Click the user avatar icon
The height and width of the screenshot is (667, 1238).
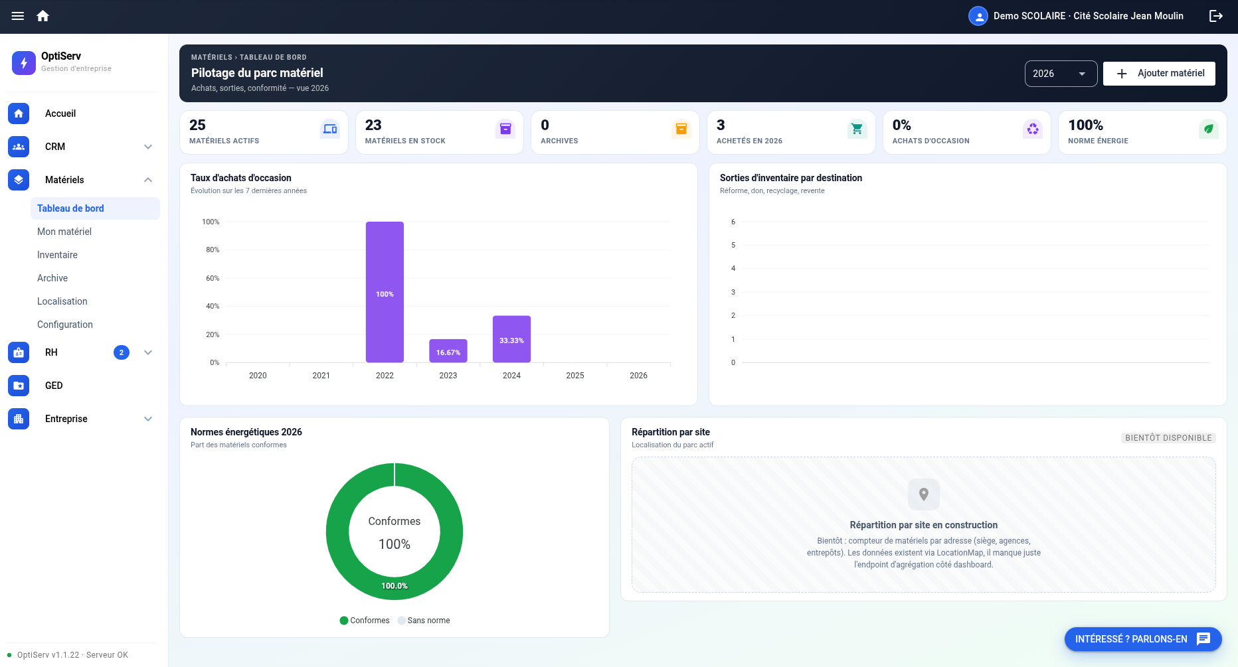pos(978,16)
